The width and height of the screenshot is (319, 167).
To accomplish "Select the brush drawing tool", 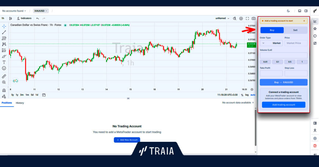I will click(x=4, y=56).
